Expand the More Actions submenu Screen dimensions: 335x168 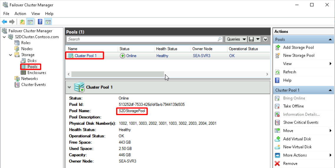(331, 155)
